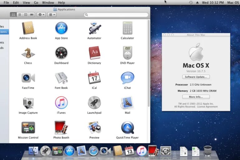240x160 pixels.
Task: Click the clock showing Wed 10:32 PM
Action: tap(213, 2)
